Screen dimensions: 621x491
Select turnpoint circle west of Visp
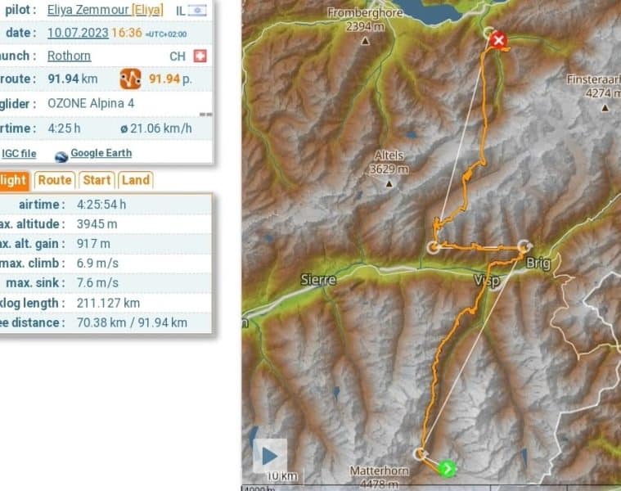[x=434, y=246]
